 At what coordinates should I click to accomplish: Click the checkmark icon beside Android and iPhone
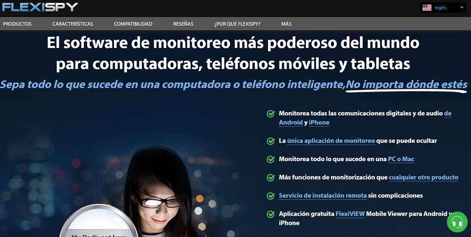click(271, 114)
